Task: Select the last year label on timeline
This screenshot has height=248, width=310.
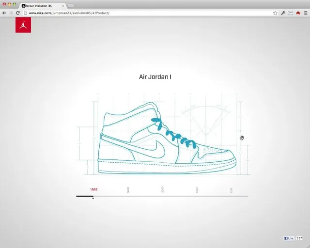Action: pyautogui.click(x=232, y=190)
